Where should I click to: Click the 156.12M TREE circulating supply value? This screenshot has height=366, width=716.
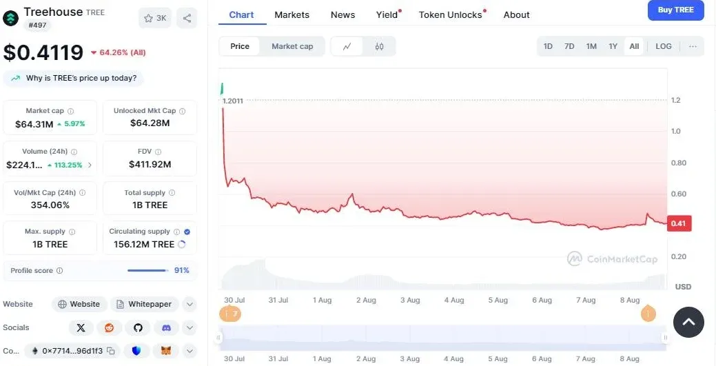coord(144,245)
